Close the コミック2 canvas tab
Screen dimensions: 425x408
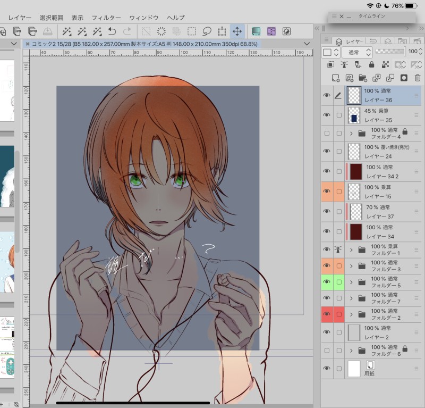[x=27, y=44]
